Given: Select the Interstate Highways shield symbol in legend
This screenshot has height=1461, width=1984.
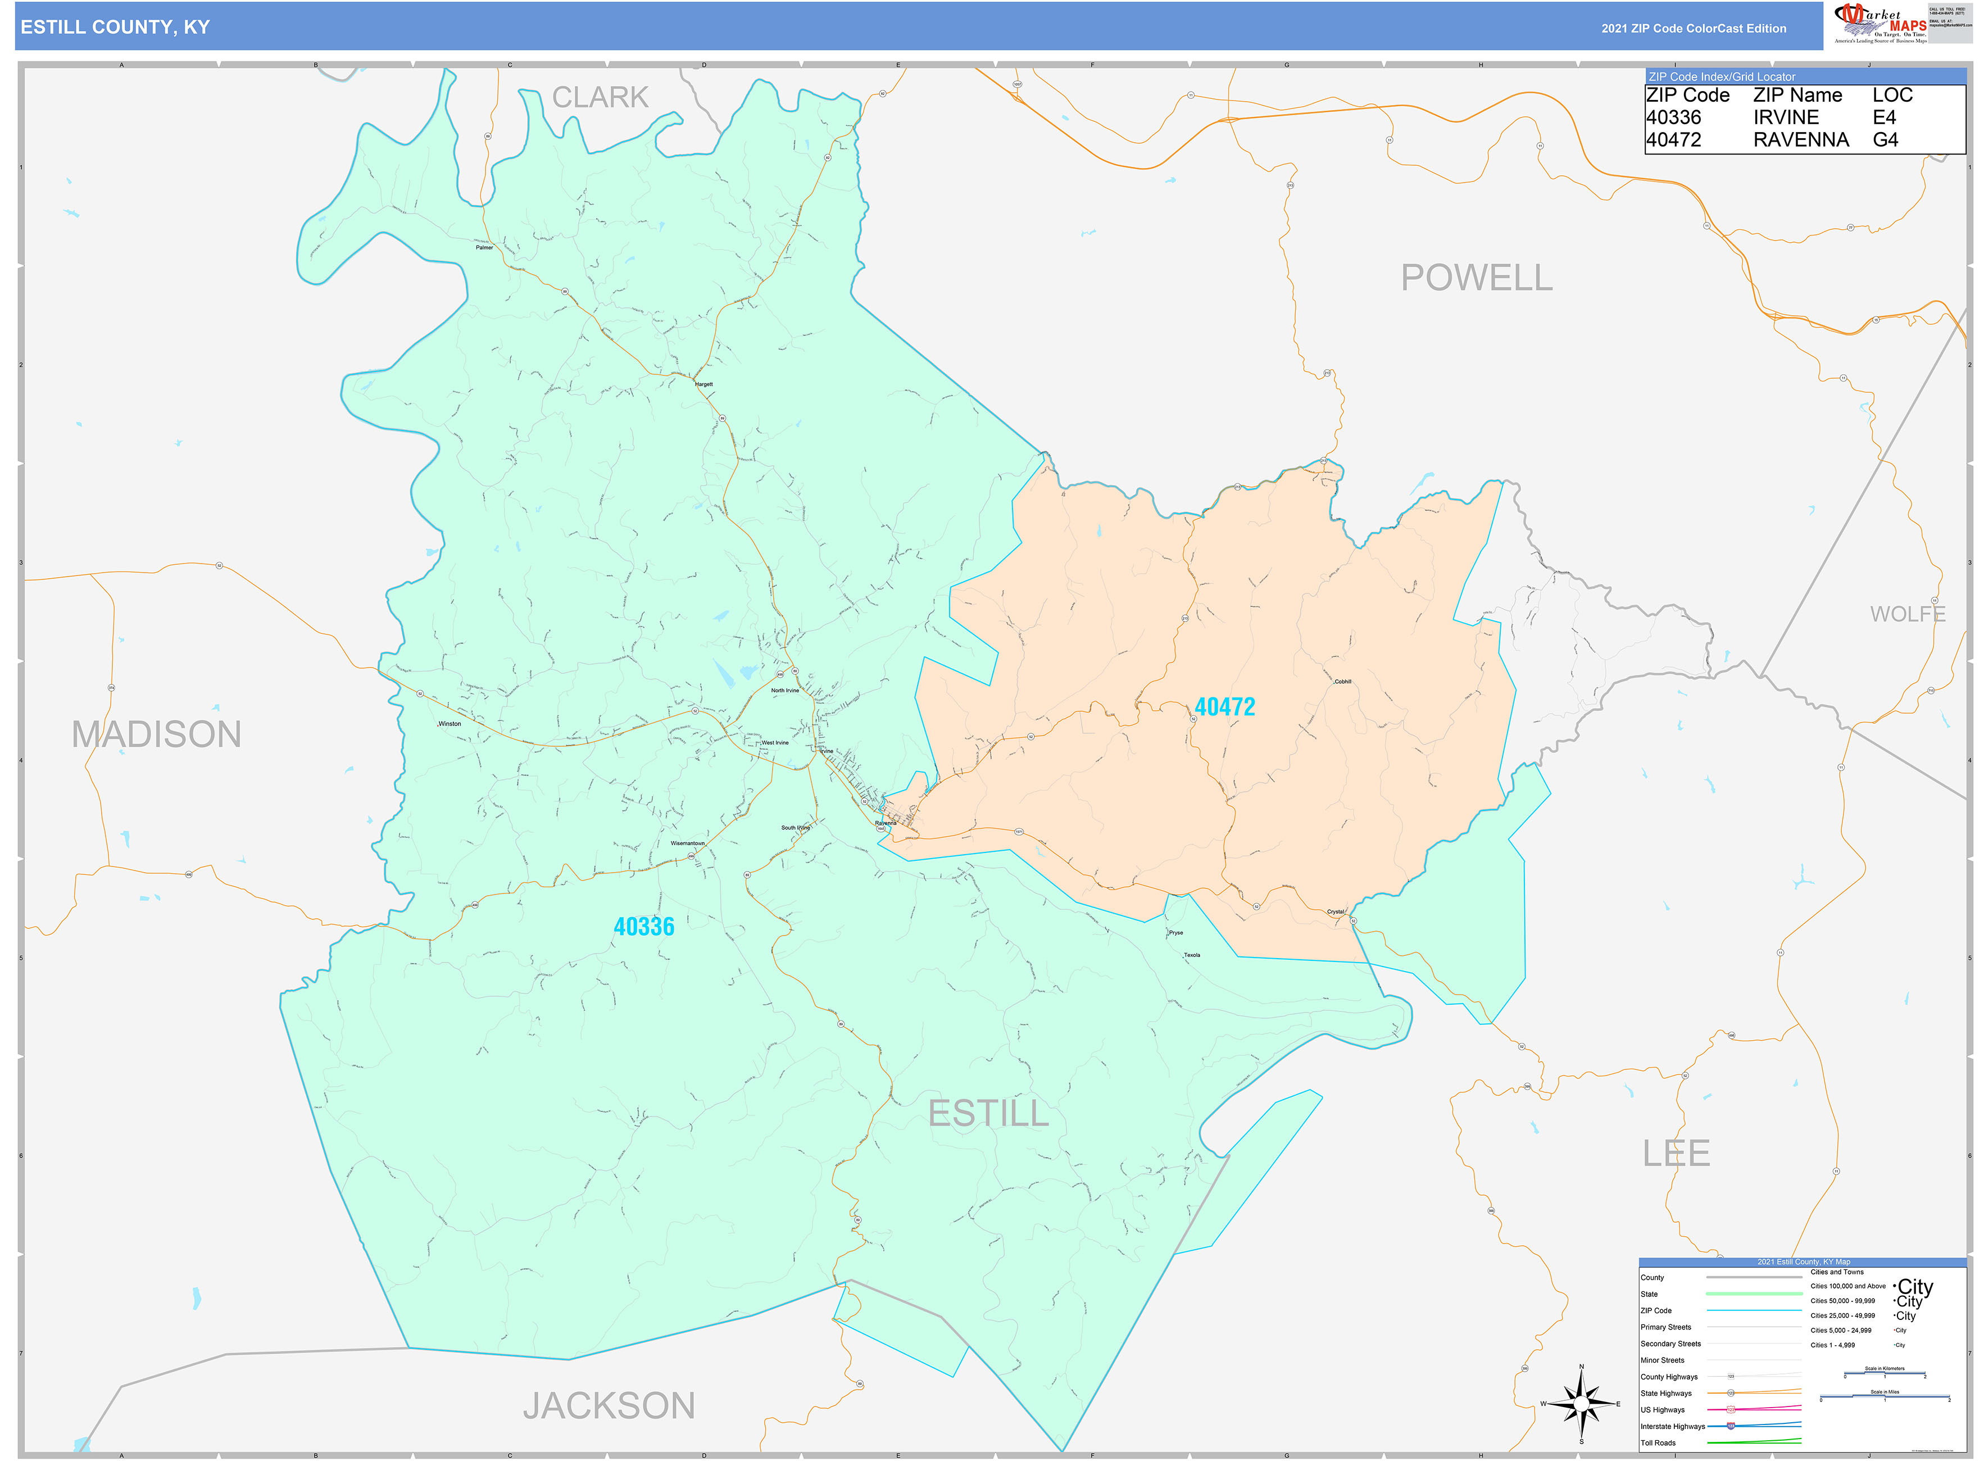Looking at the screenshot, I should point(1730,1427).
